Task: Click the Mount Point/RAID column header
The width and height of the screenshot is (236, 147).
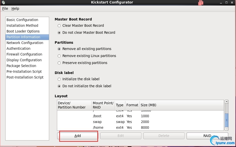Action: (x=103, y=105)
